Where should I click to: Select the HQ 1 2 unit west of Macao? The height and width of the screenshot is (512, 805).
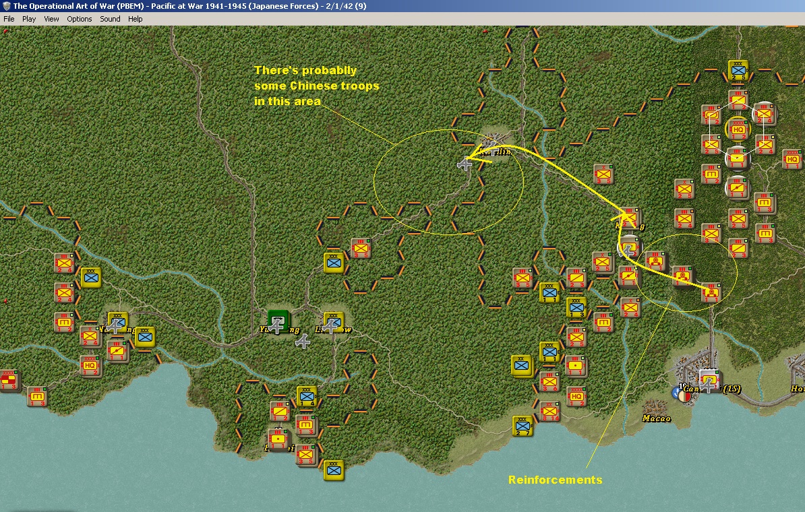tap(576, 397)
